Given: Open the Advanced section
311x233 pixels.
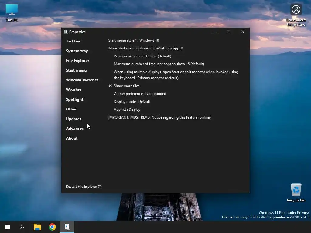Looking at the screenshot, I should click(75, 129).
